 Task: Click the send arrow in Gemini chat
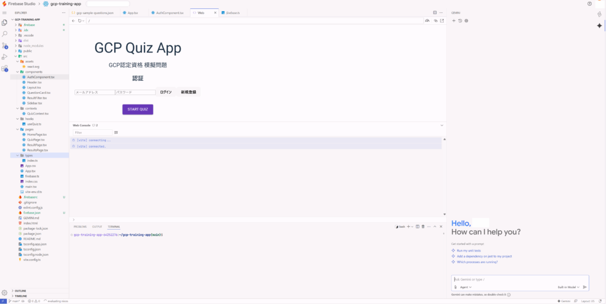(x=585, y=287)
